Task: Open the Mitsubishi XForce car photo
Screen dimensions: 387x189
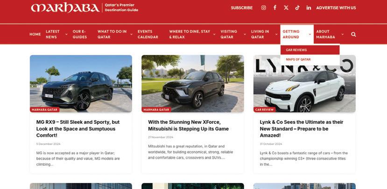Action: pyautogui.click(x=193, y=83)
